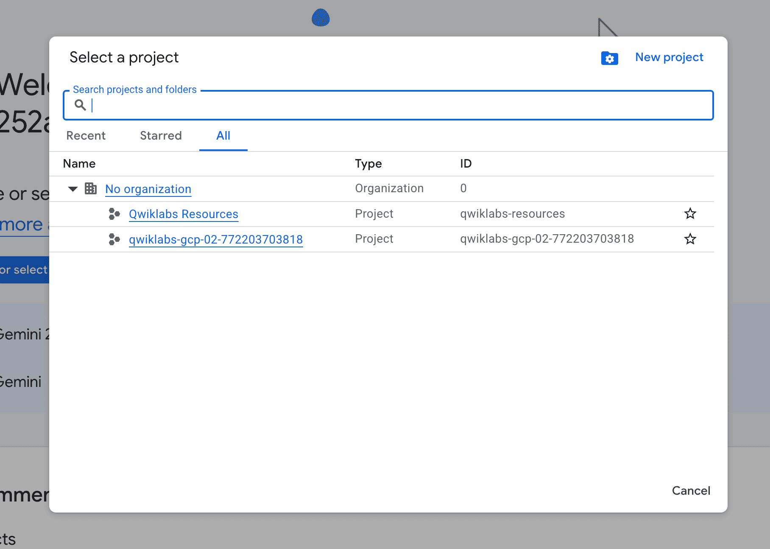The height and width of the screenshot is (549, 770).
Task: Click the search magnifier icon
Action: tap(80, 105)
